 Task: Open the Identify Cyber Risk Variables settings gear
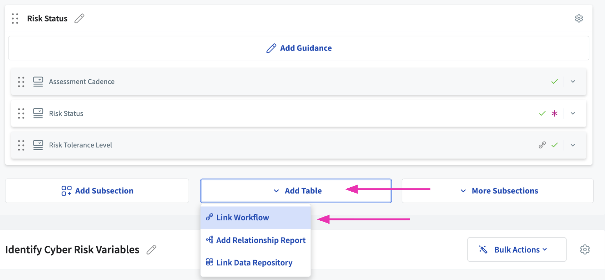tap(585, 249)
